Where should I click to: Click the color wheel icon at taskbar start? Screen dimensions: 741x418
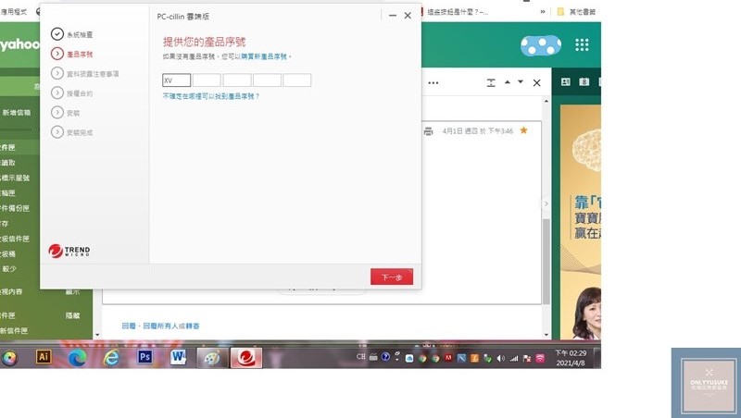coord(9,358)
